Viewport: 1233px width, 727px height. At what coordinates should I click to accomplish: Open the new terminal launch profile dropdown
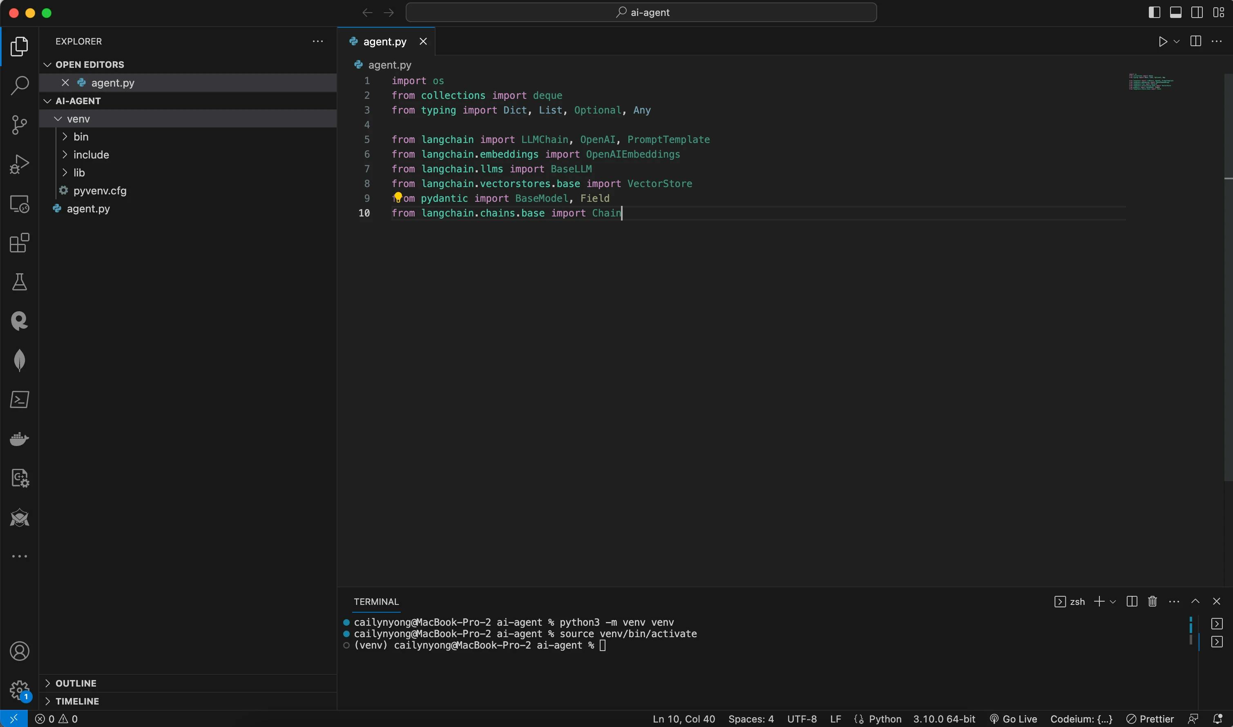tap(1113, 602)
